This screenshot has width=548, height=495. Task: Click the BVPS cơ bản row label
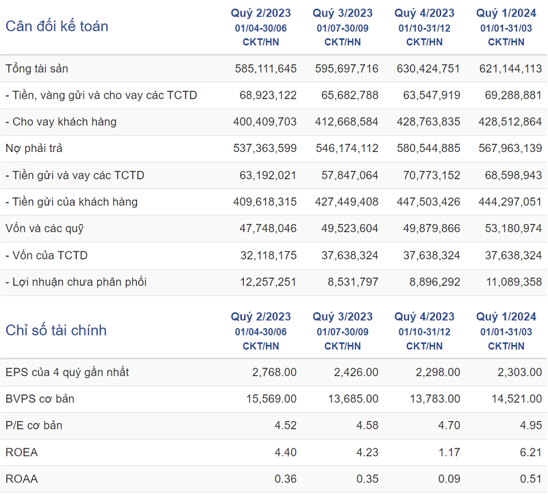click(40, 399)
